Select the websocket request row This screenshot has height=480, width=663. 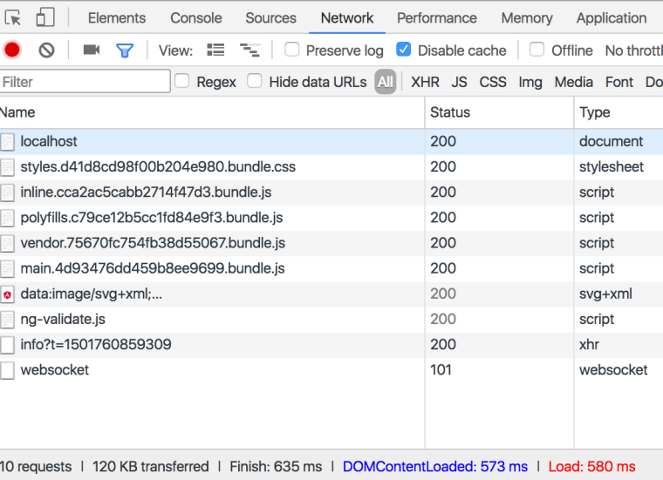(54, 369)
